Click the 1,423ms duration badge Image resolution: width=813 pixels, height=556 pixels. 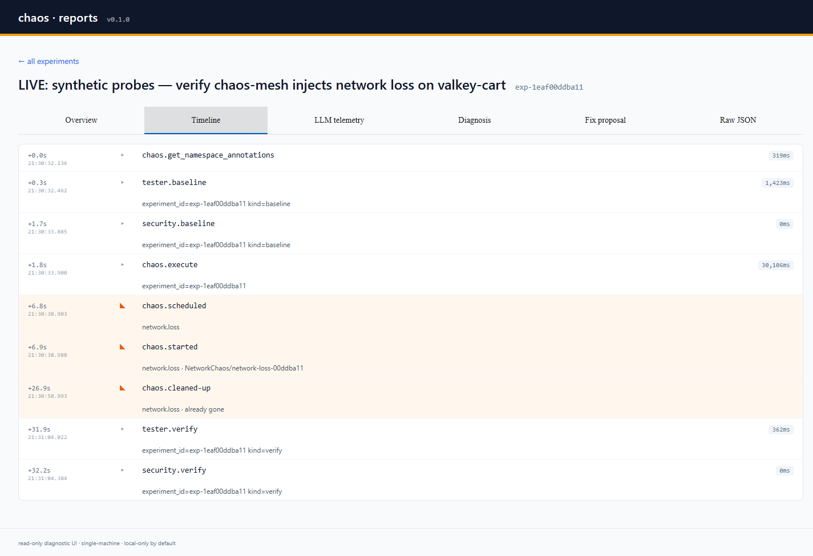[x=778, y=183]
